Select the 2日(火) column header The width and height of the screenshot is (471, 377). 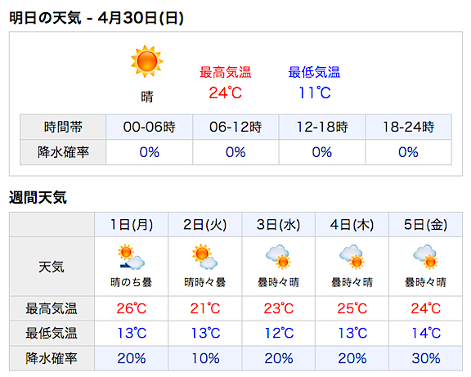205,224
